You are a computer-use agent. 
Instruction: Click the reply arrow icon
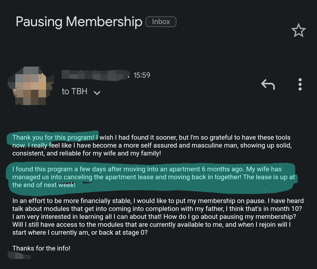click(268, 85)
